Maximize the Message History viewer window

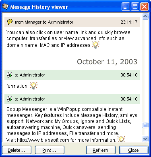[x=135, y=7]
